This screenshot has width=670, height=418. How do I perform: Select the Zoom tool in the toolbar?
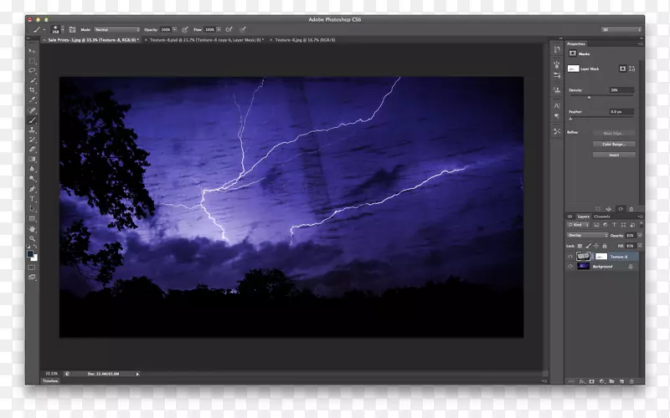[x=33, y=238]
